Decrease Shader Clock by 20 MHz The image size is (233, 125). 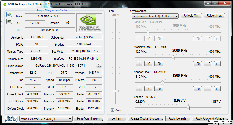tap(159, 89)
